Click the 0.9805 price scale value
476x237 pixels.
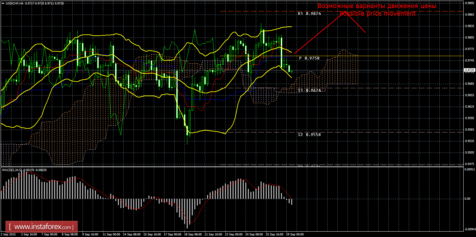point(469,38)
